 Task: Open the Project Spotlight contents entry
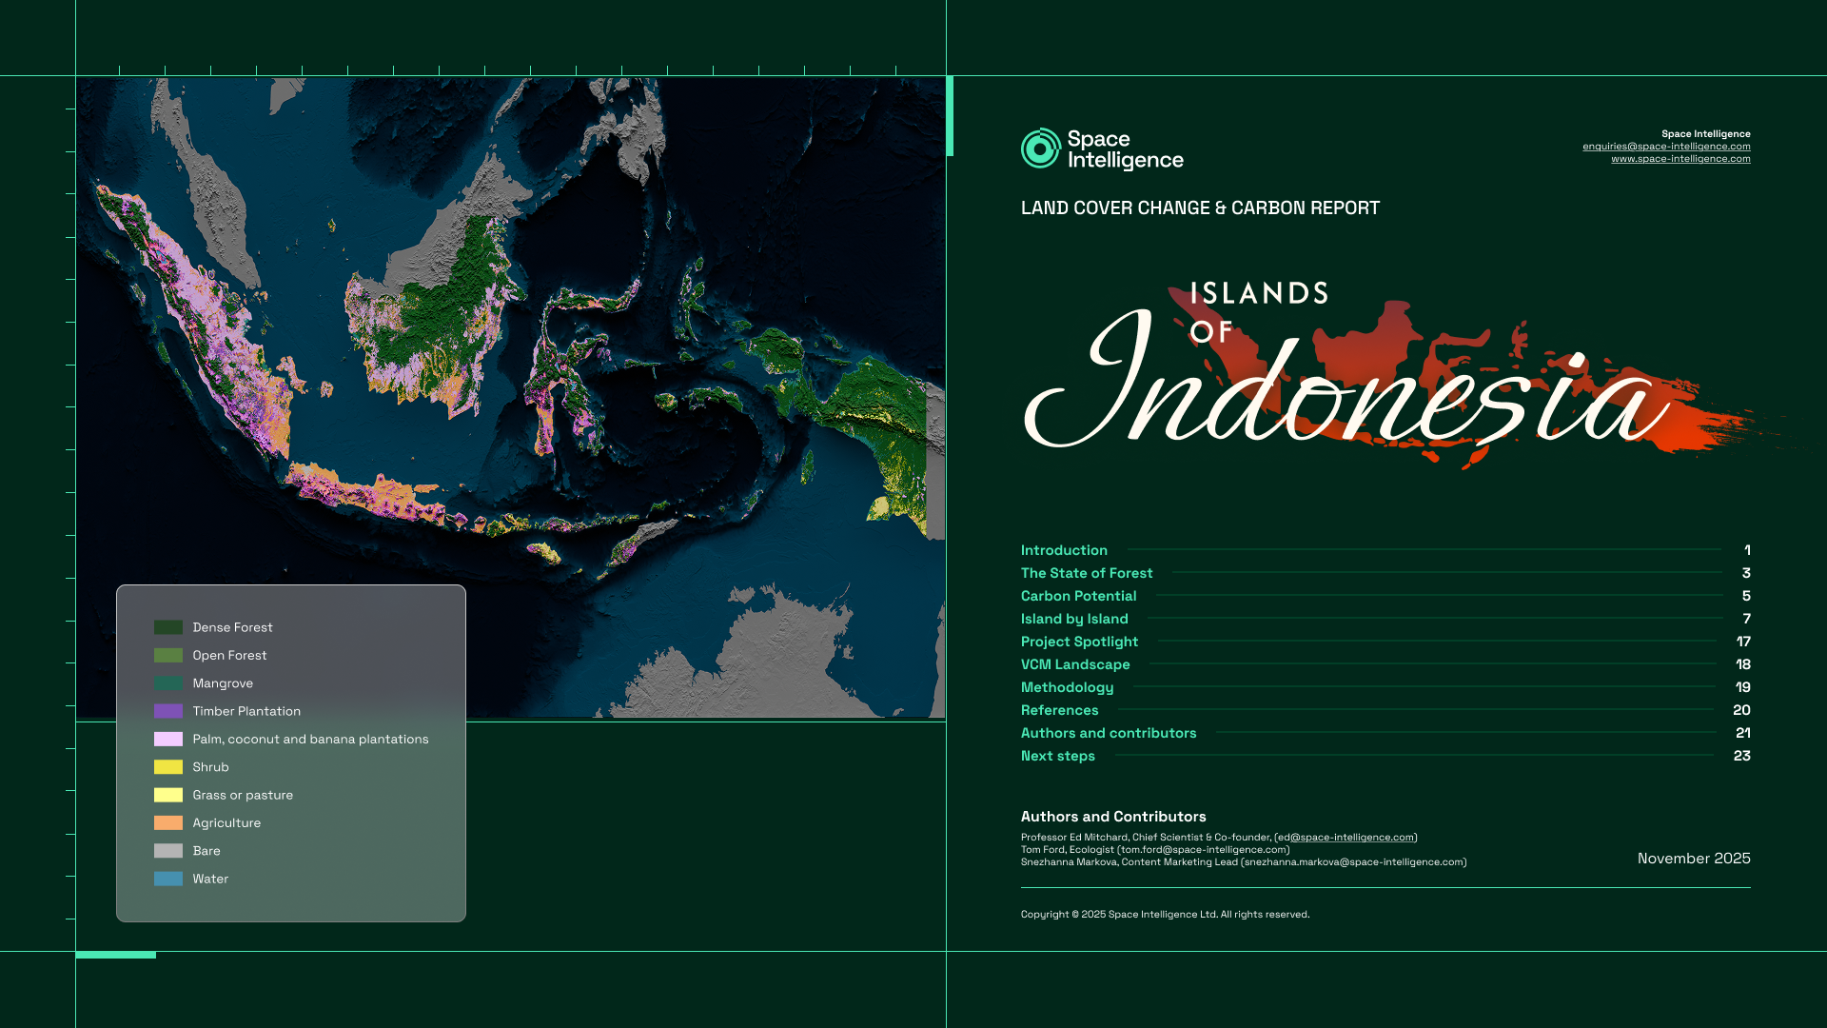1078,642
